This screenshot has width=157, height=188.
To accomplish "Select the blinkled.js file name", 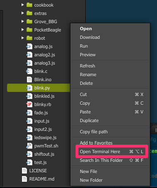I will pos(44,96).
